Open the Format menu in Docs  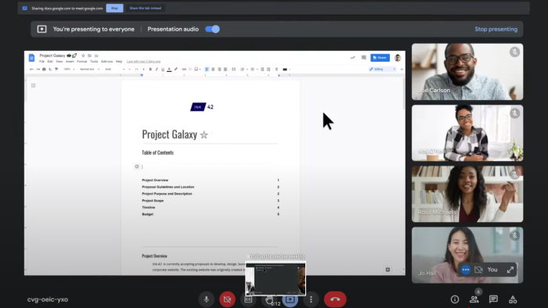point(81,62)
